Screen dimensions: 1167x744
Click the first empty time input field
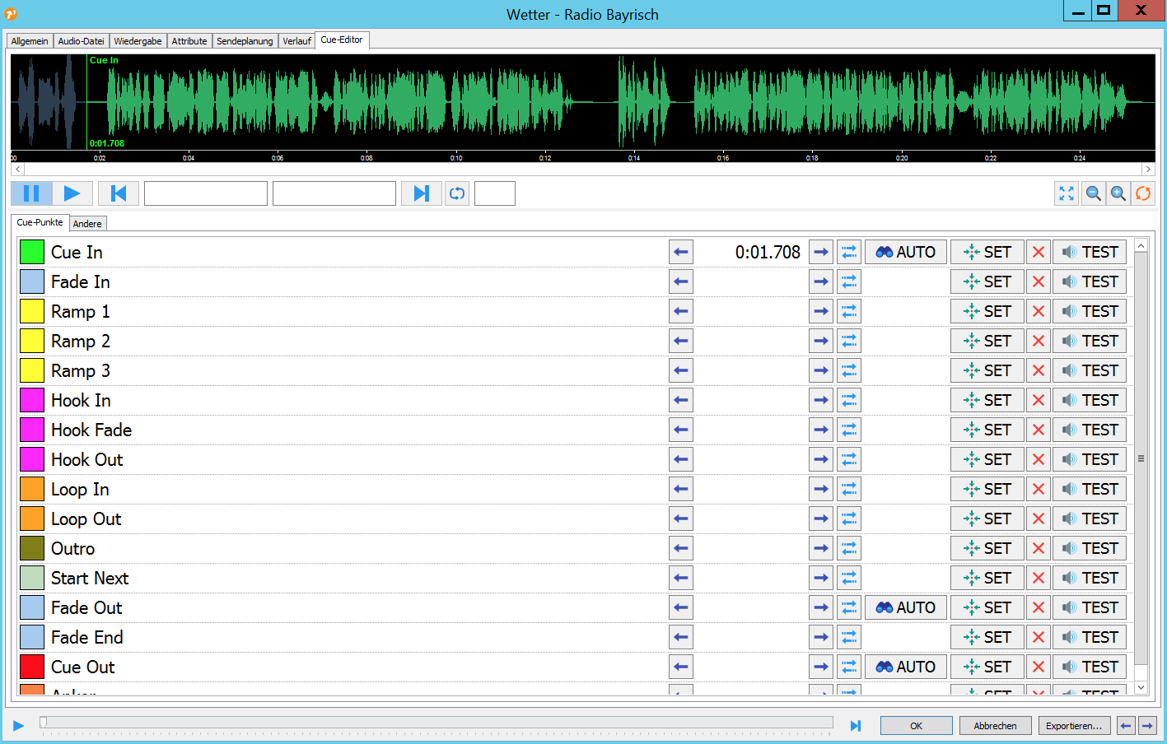[x=206, y=193]
